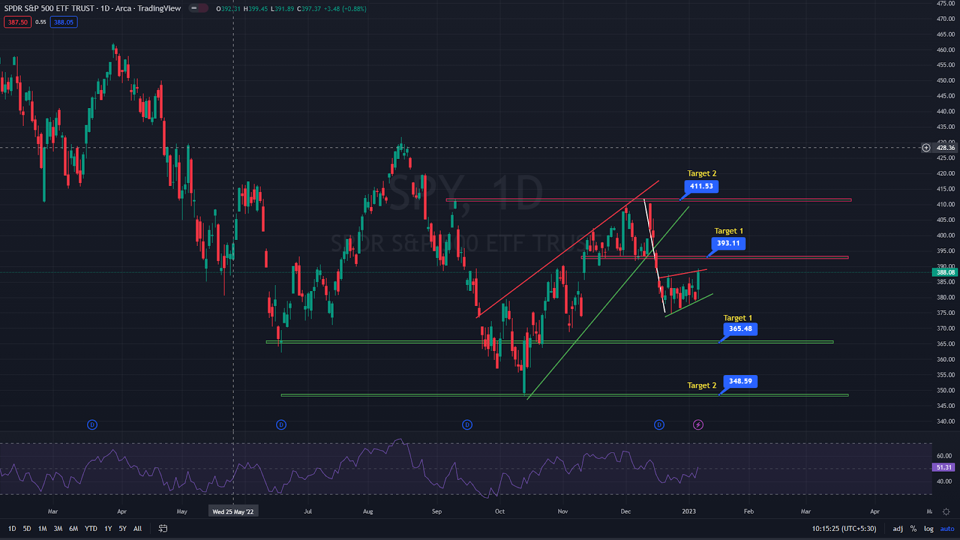Toggle auto scale

[947, 529]
